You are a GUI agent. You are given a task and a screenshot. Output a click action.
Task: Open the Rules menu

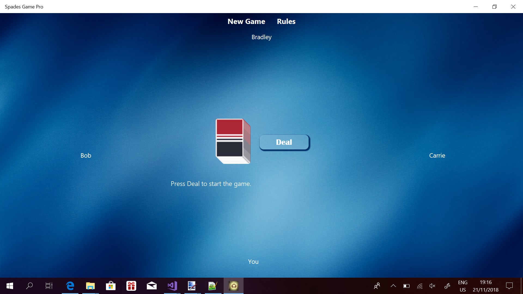(286, 22)
